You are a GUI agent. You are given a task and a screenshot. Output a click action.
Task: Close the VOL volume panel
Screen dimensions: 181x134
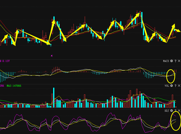[x=179, y=85]
